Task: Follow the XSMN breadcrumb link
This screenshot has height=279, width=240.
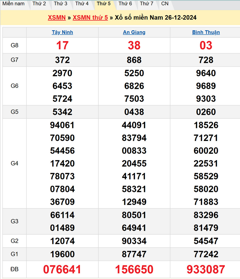Action: pos(57,18)
